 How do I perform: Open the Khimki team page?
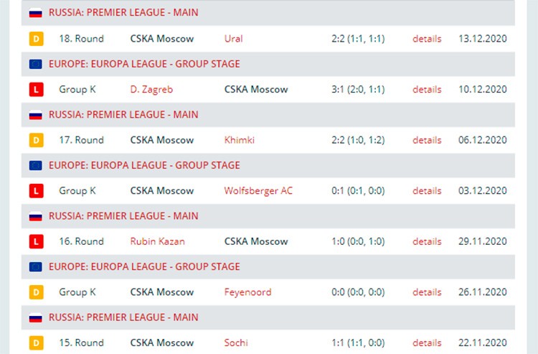pos(239,140)
